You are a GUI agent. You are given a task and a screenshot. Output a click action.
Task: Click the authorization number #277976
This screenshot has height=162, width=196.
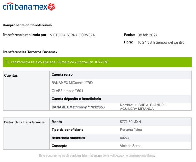(101, 62)
